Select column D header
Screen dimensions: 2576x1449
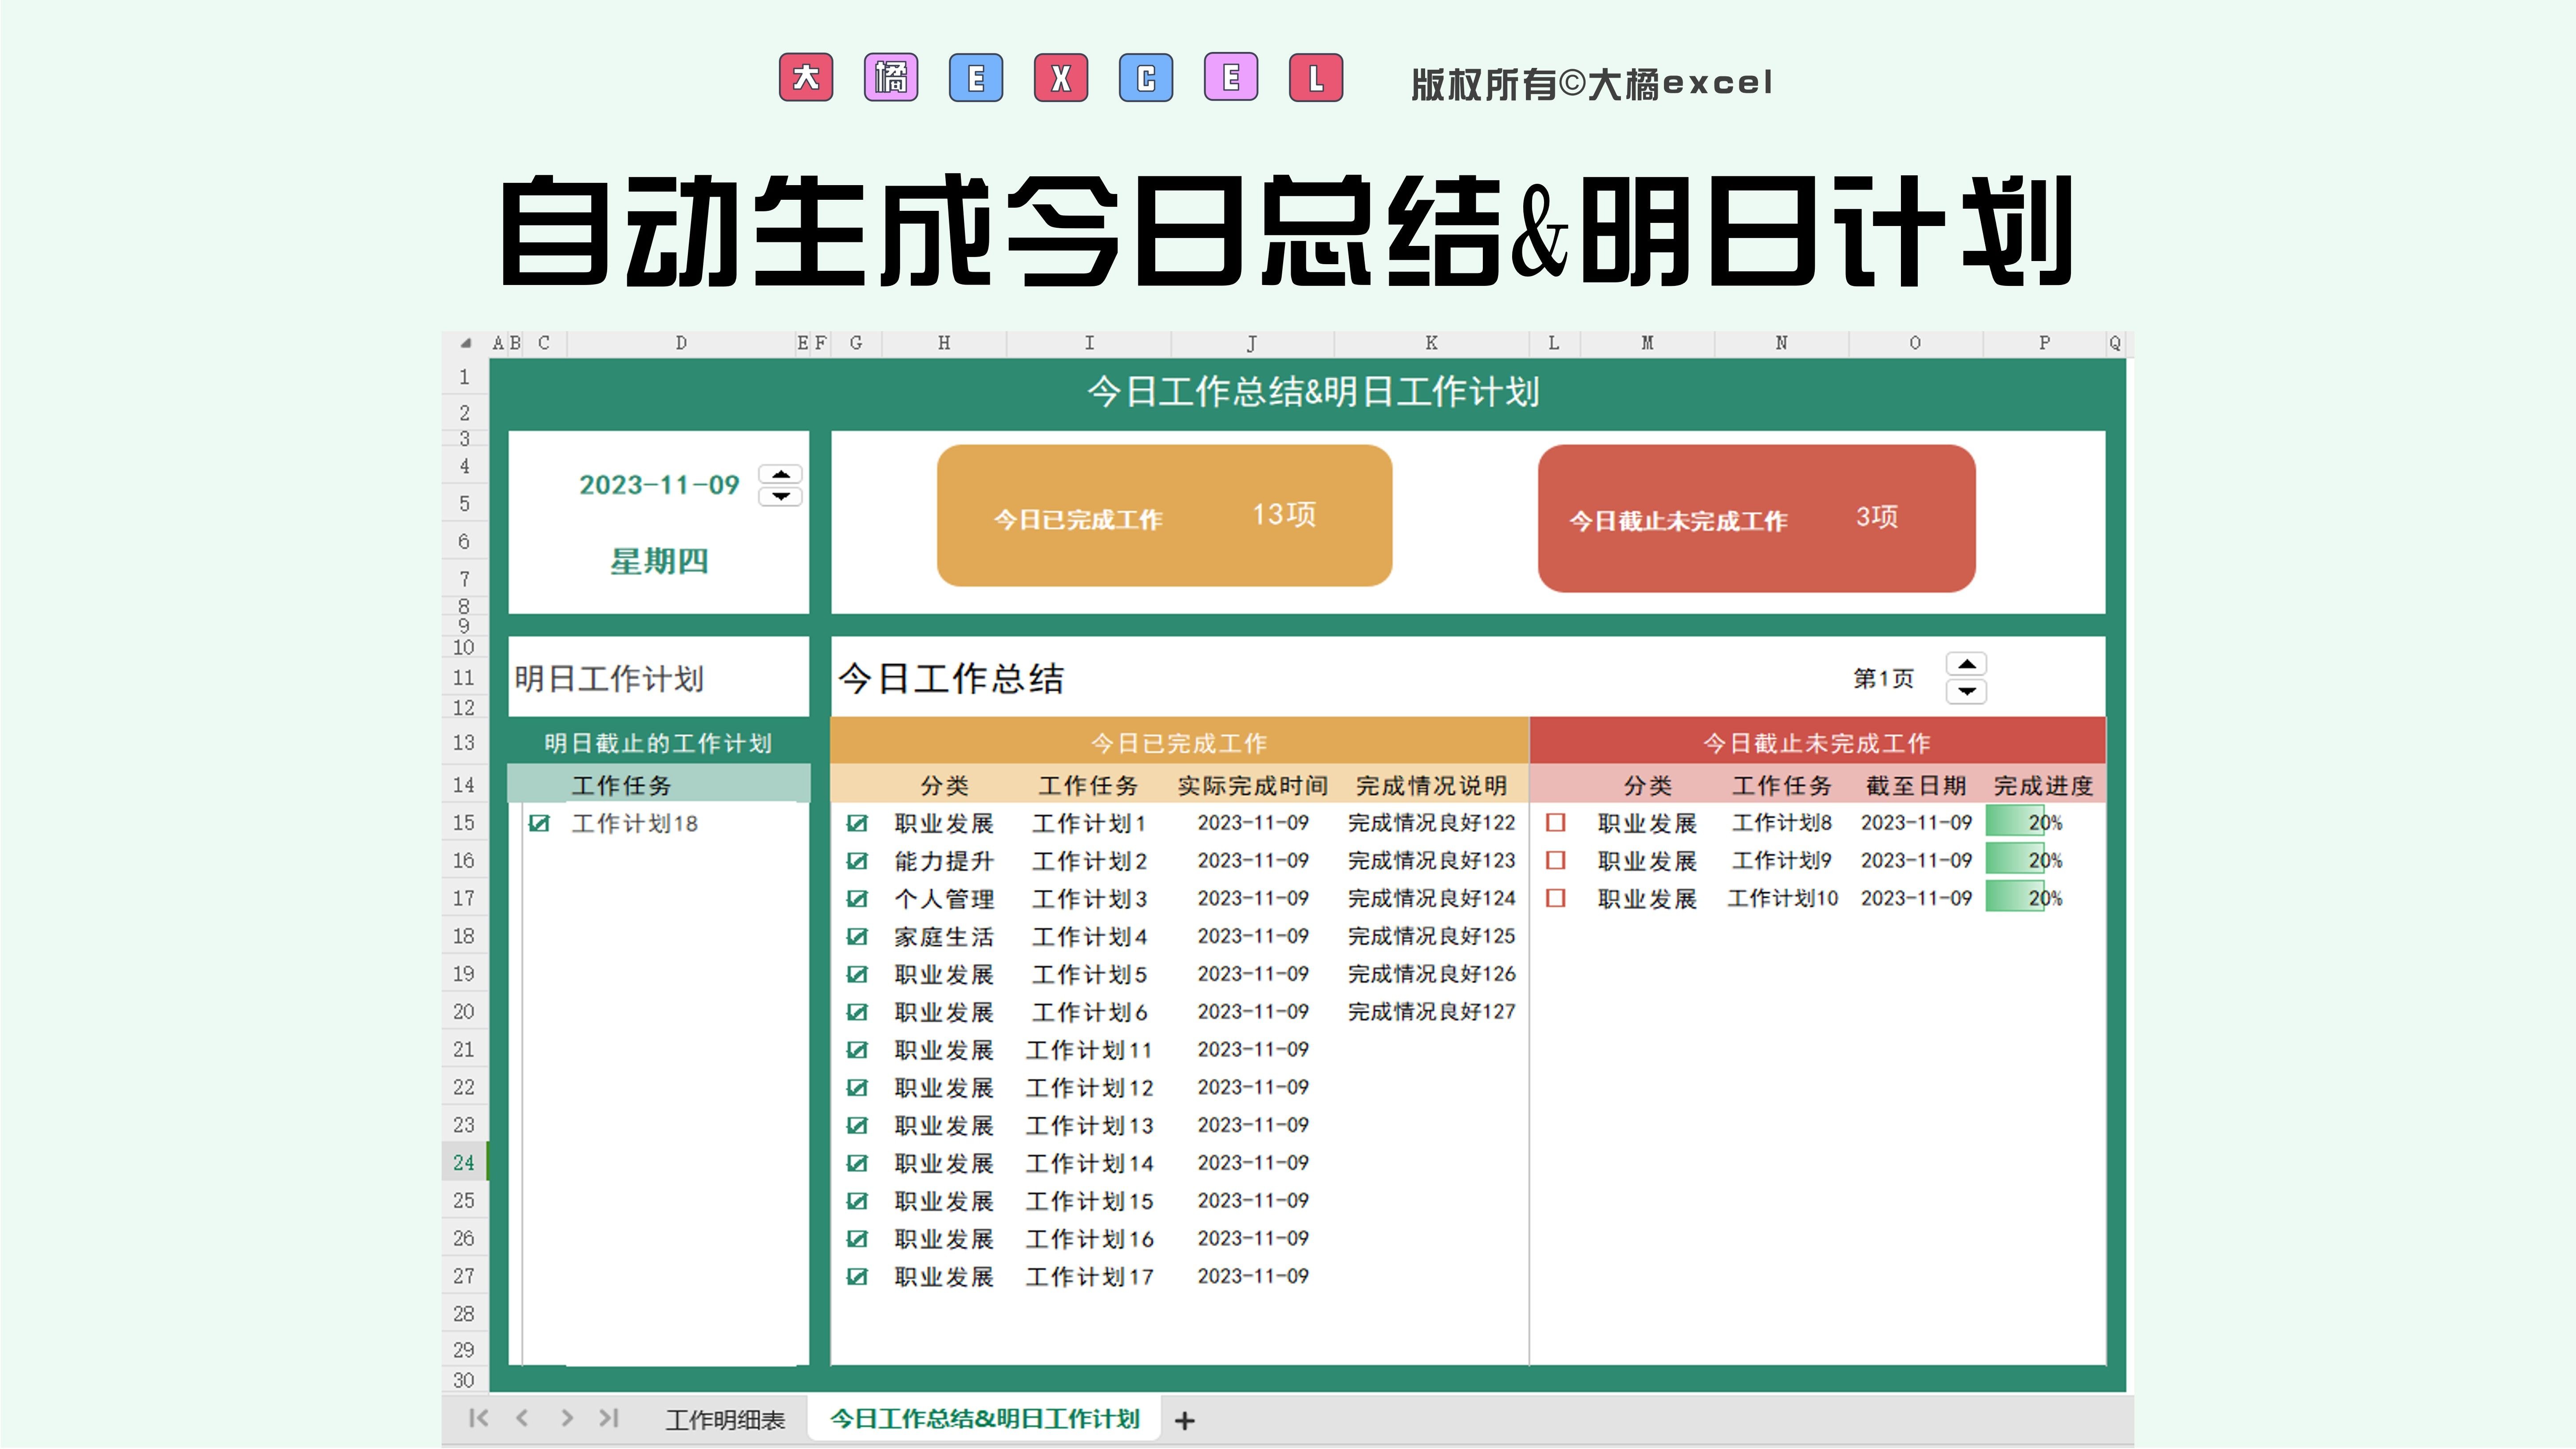tap(681, 343)
